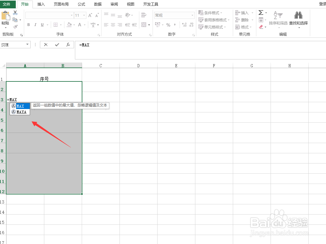Click the Comma Style icon

[x=175, y=25]
